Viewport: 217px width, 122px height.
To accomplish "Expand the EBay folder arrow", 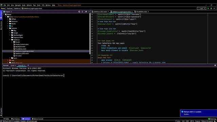I will (10, 30).
